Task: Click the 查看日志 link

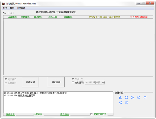Action: [10, 114]
